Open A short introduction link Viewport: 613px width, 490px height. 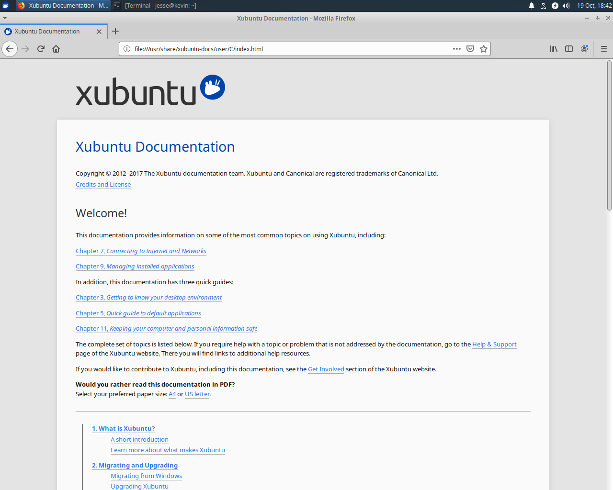point(139,440)
